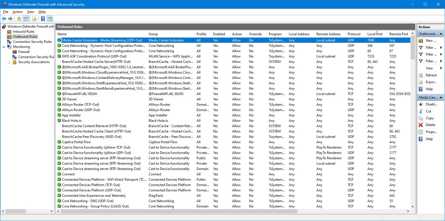Sort by the Local Port column header

pyautogui.click(x=376, y=34)
